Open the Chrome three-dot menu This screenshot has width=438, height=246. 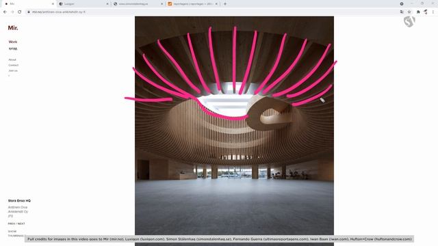pyautogui.click(x=433, y=12)
